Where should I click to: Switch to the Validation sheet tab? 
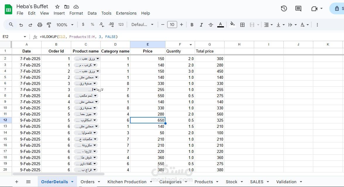tap(286, 182)
